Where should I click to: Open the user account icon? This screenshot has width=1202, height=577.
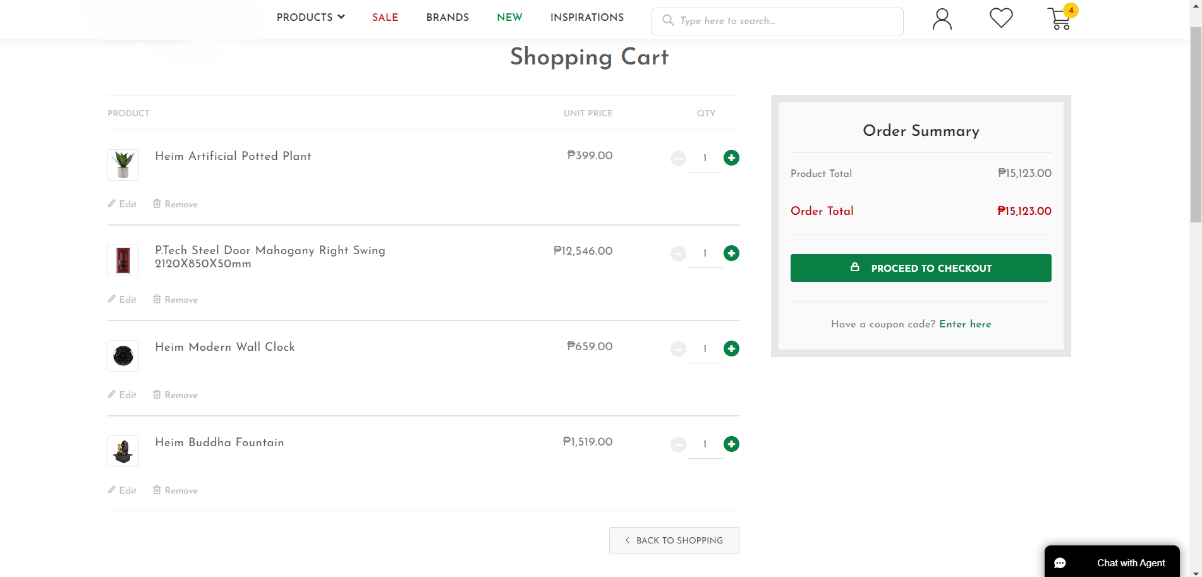click(x=942, y=19)
